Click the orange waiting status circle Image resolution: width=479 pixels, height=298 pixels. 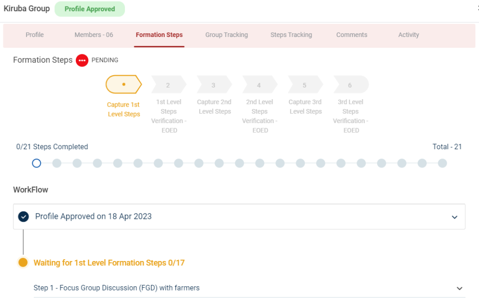pos(23,262)
